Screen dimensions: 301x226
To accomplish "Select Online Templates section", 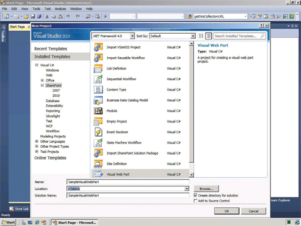I will tap(51, 158).
